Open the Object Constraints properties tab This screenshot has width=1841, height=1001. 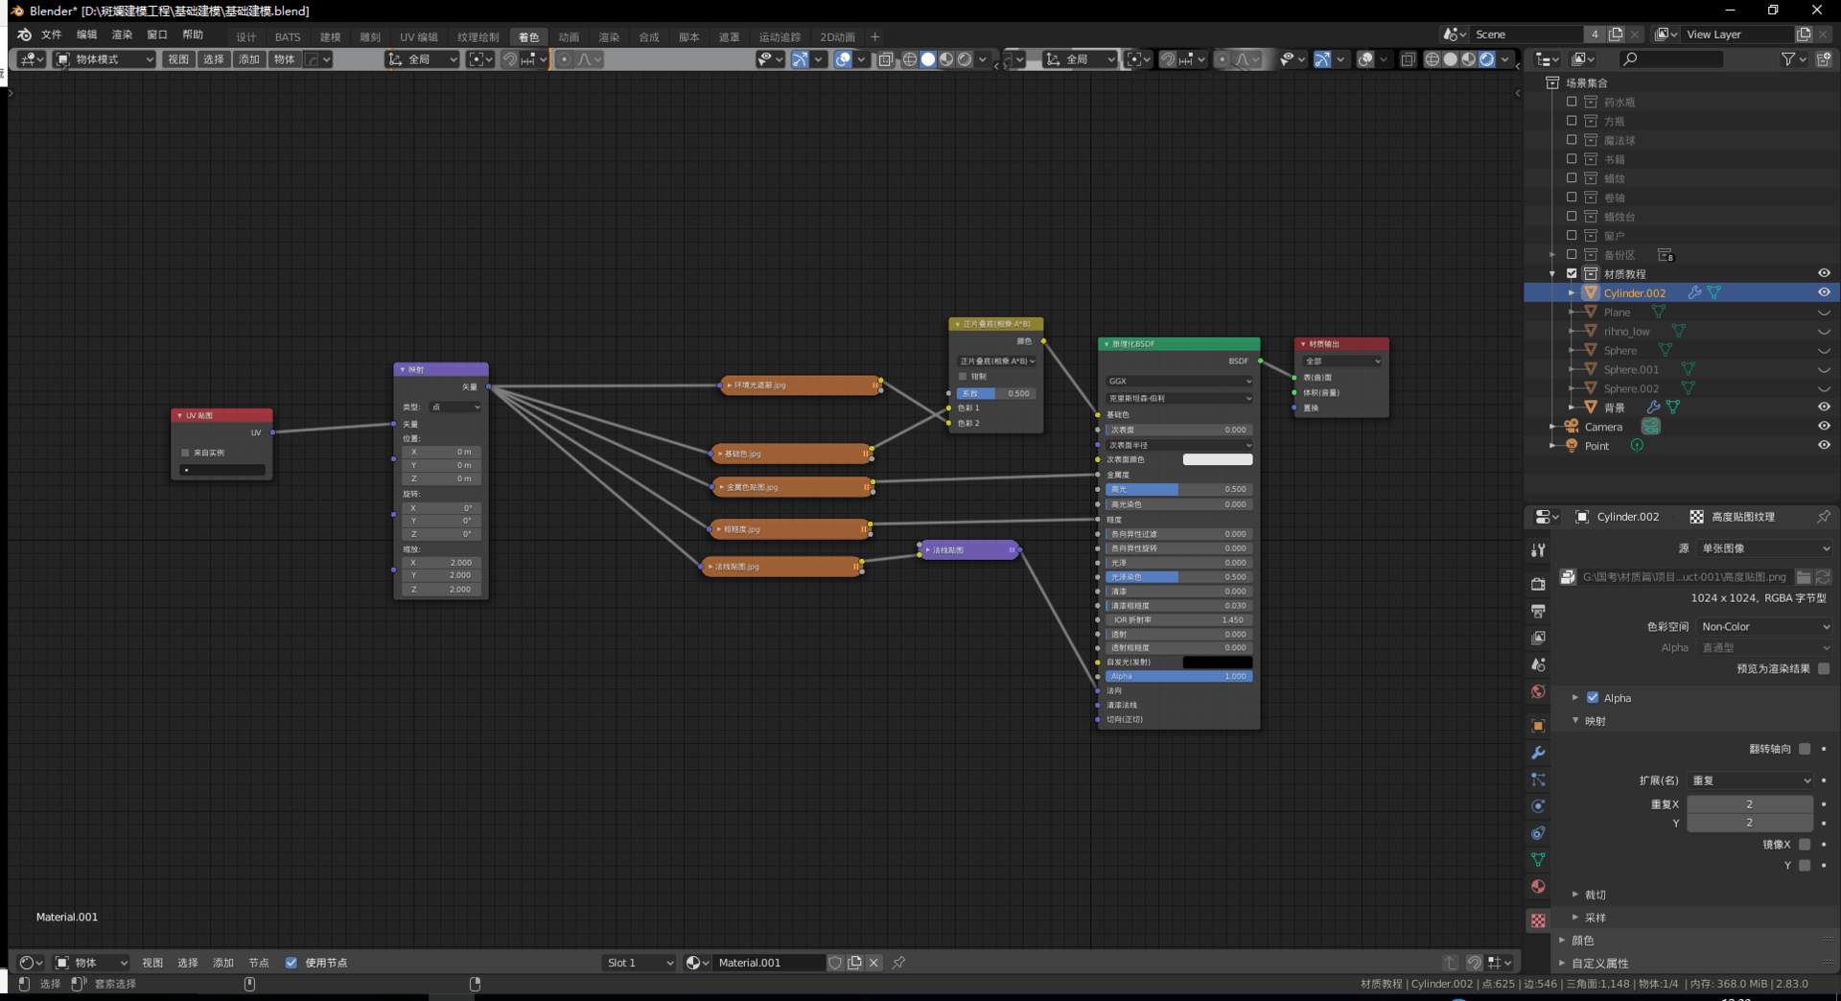[x=1538, y=833]
